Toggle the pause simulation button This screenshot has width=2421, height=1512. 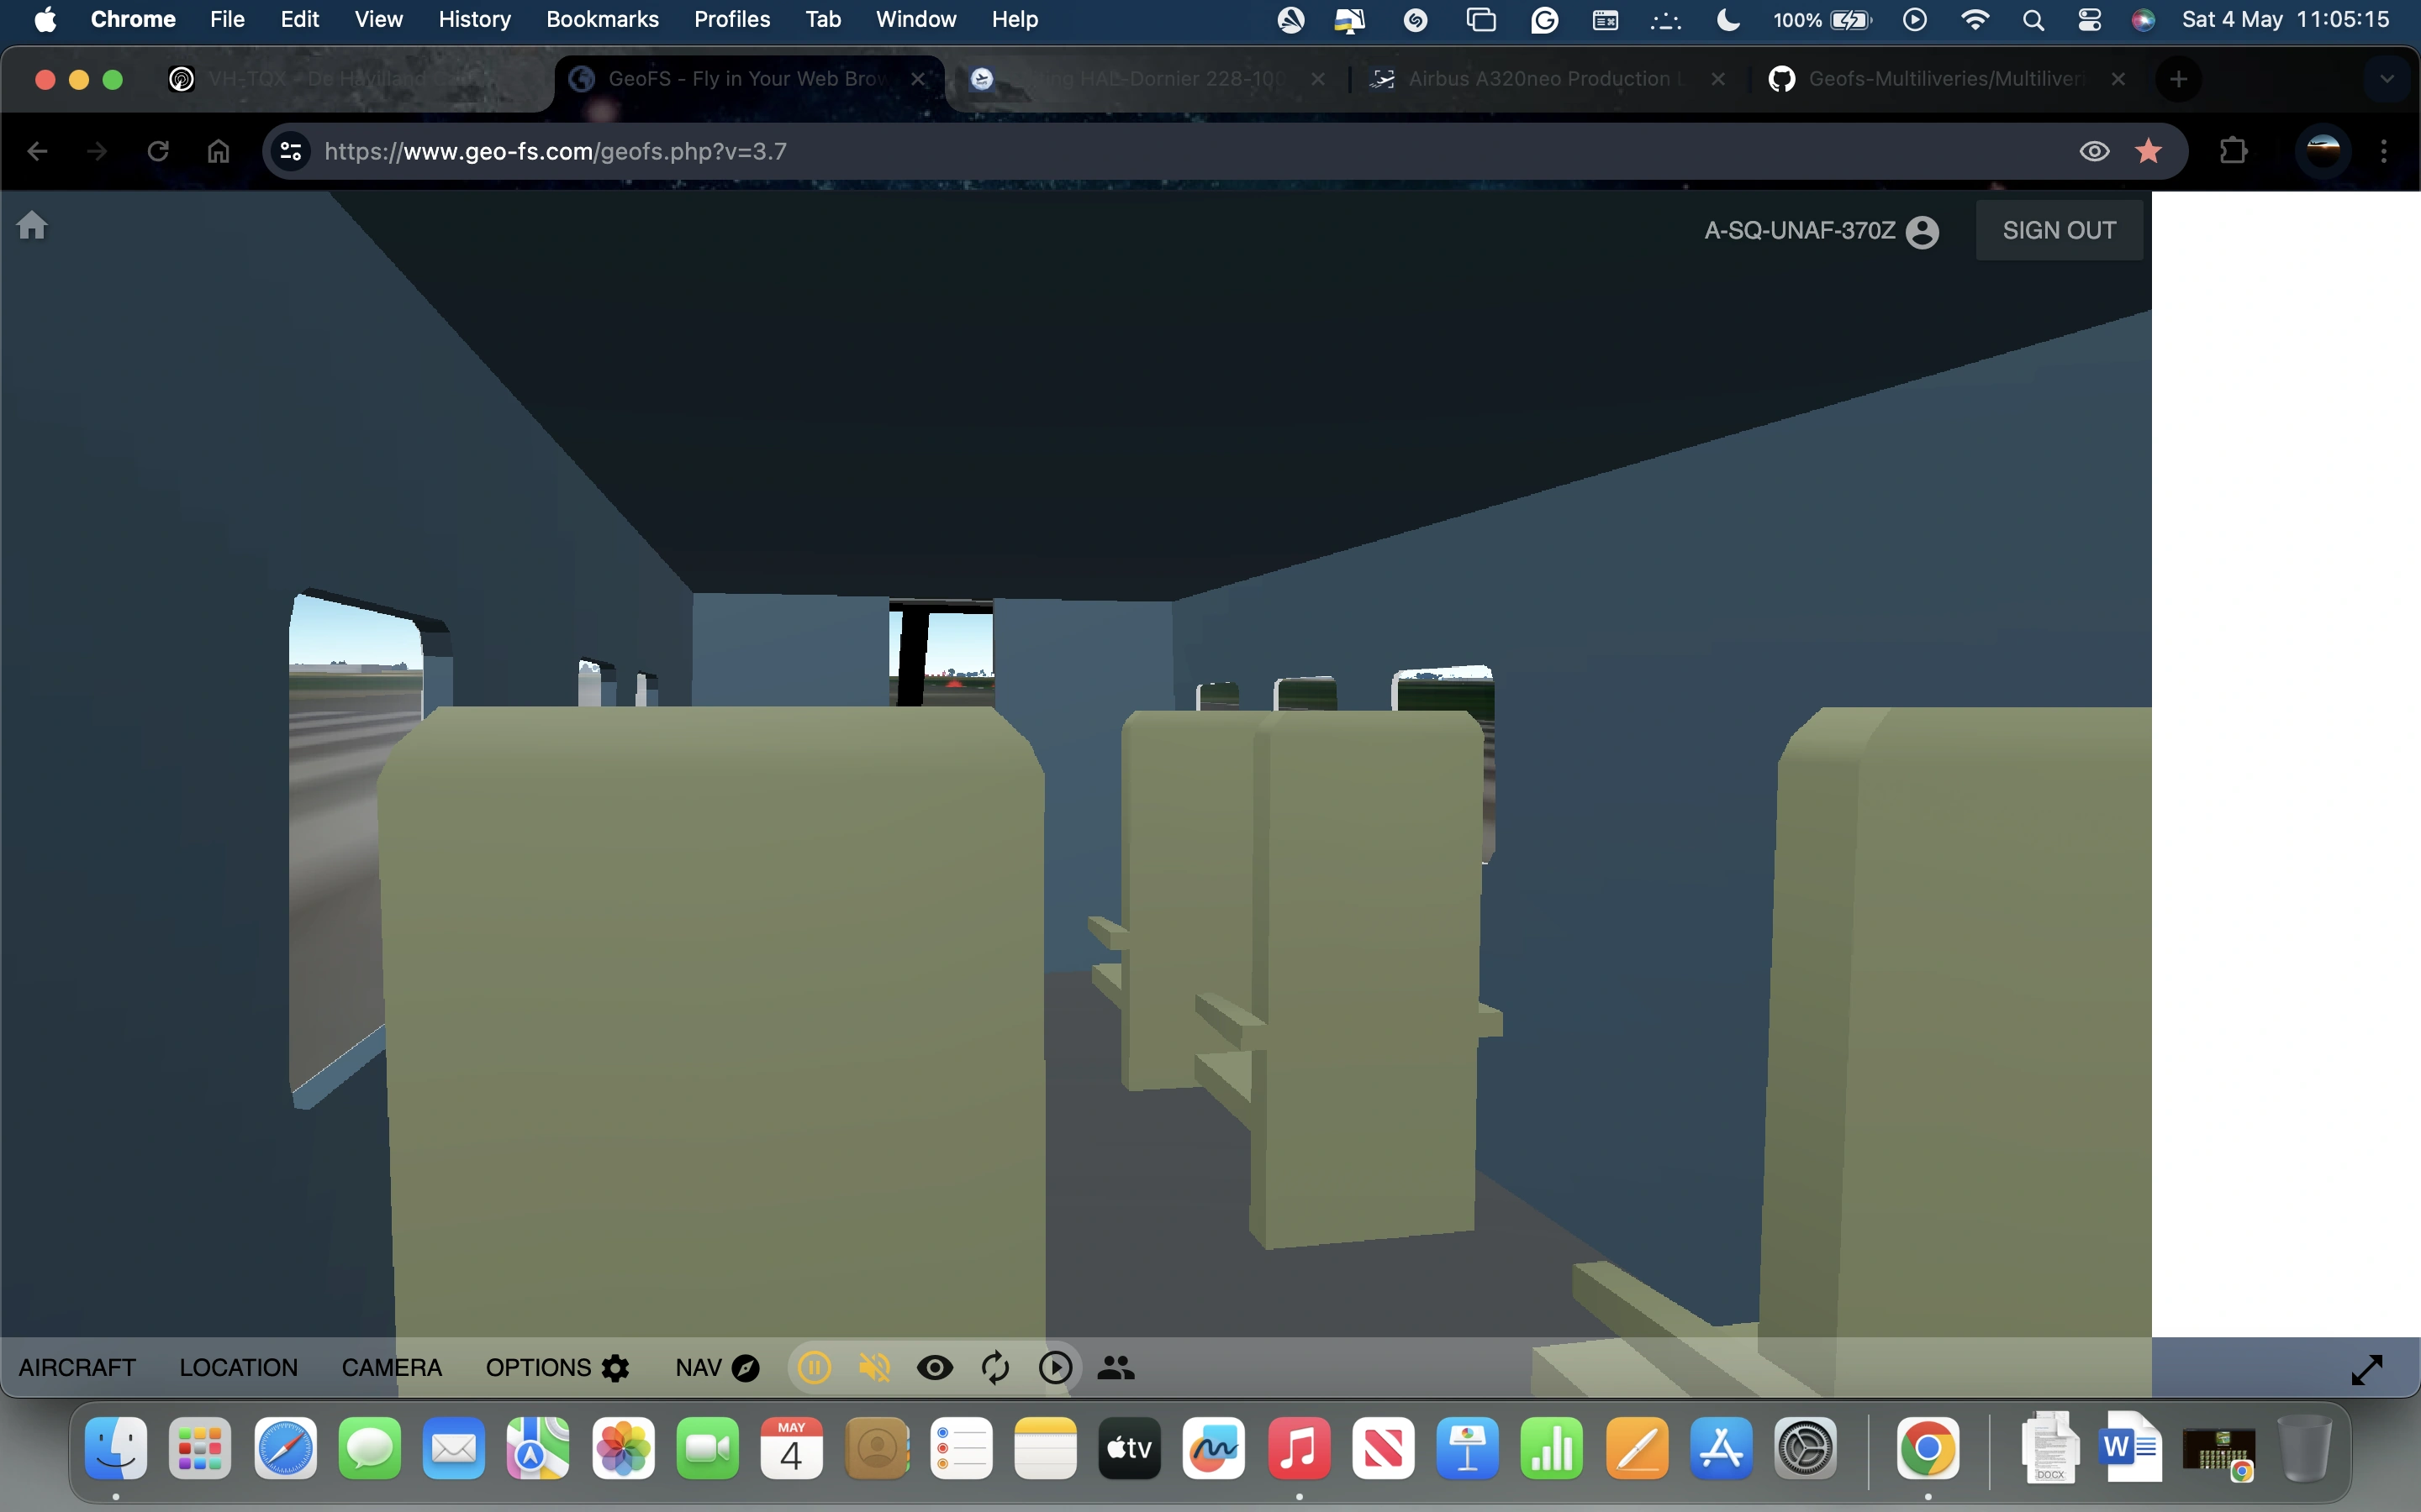pyautogui.click(x=815, y=1367)
